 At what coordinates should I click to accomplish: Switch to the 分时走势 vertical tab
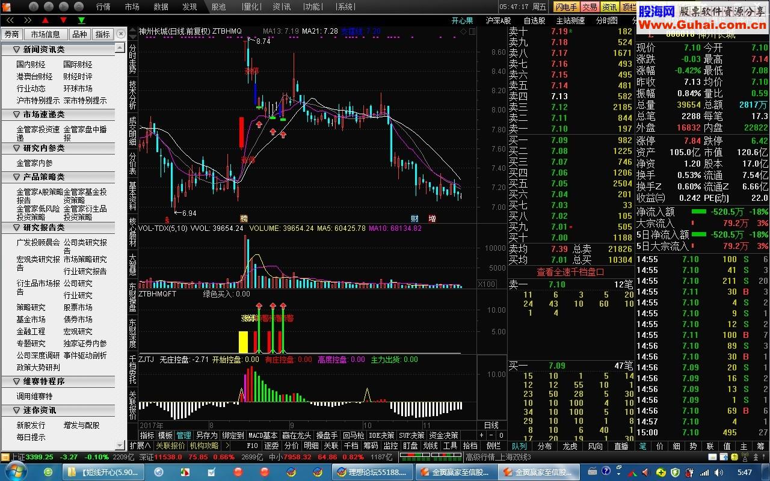[x=132, y=58]
